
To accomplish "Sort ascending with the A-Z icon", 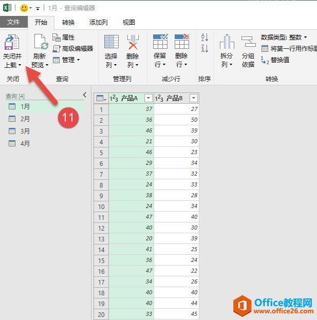I will tap(204, 37).
